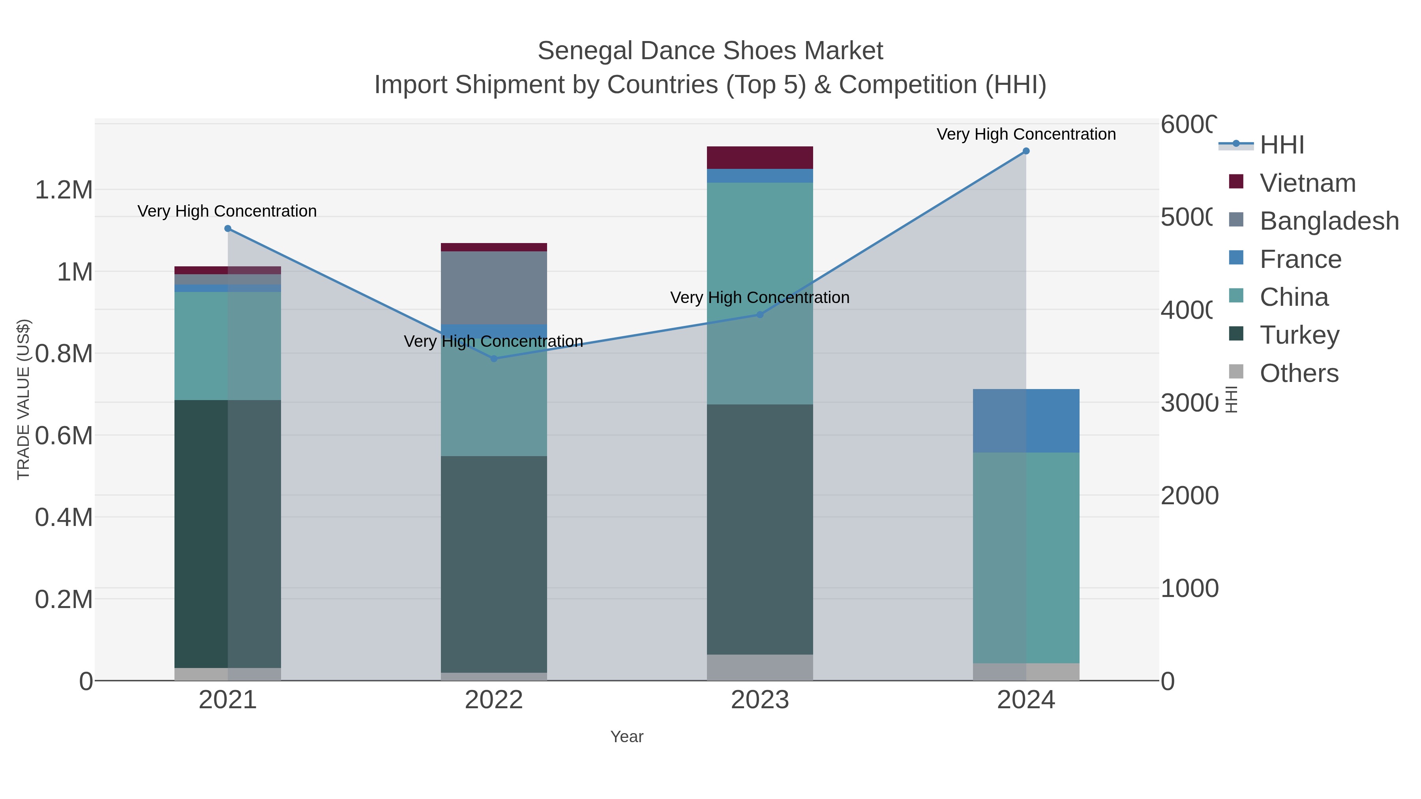Click the 0.2M y-axis tick label
1421x799 pixels.
64,599
